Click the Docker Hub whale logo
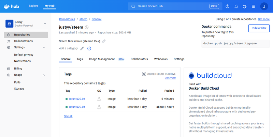This screenshot has height=137, width=273. click(12, 6)
